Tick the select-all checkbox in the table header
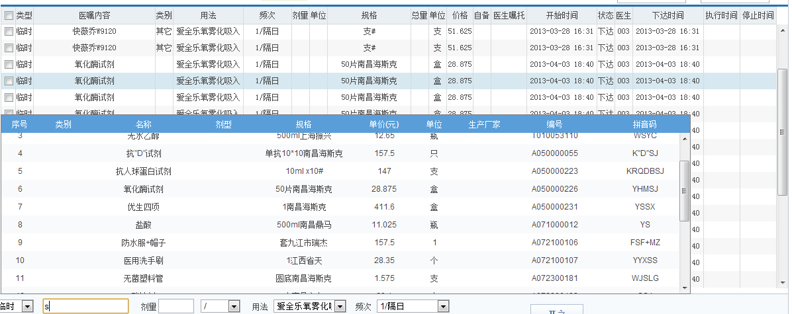 8,15
